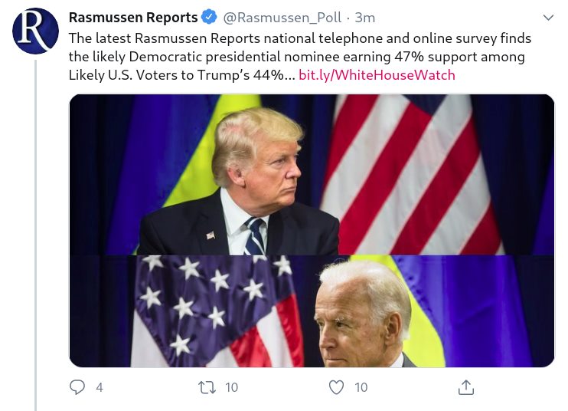Screen dimensions: 568x411
Task: Expand the tweet options chevron
Action: [548, 18]
